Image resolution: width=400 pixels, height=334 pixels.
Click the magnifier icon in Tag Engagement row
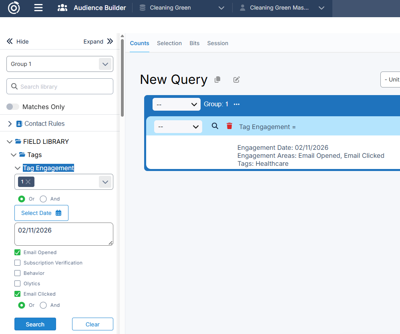click(215, 126)
